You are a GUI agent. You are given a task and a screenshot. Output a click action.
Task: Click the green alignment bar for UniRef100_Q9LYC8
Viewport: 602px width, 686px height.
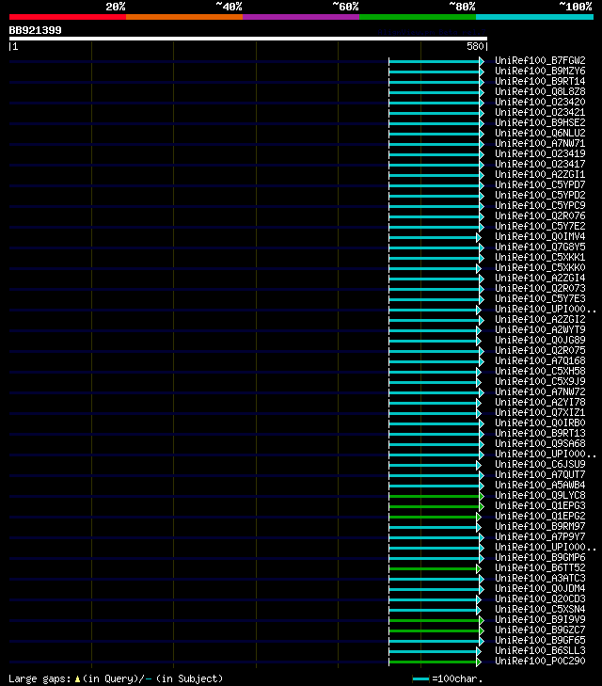[x=435, y=496]
